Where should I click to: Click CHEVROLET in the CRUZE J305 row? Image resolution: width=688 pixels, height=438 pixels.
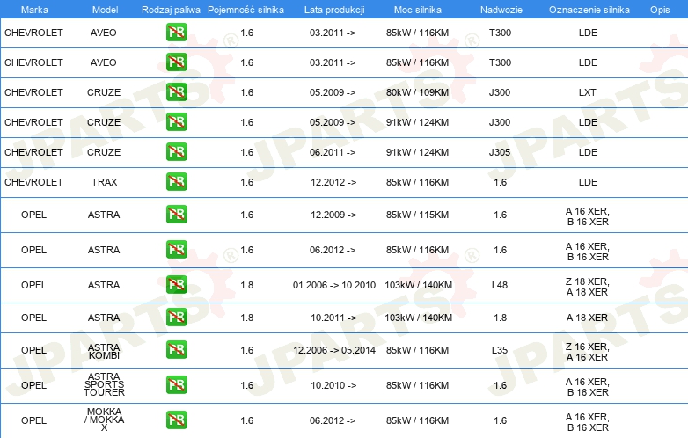[33, 152]
